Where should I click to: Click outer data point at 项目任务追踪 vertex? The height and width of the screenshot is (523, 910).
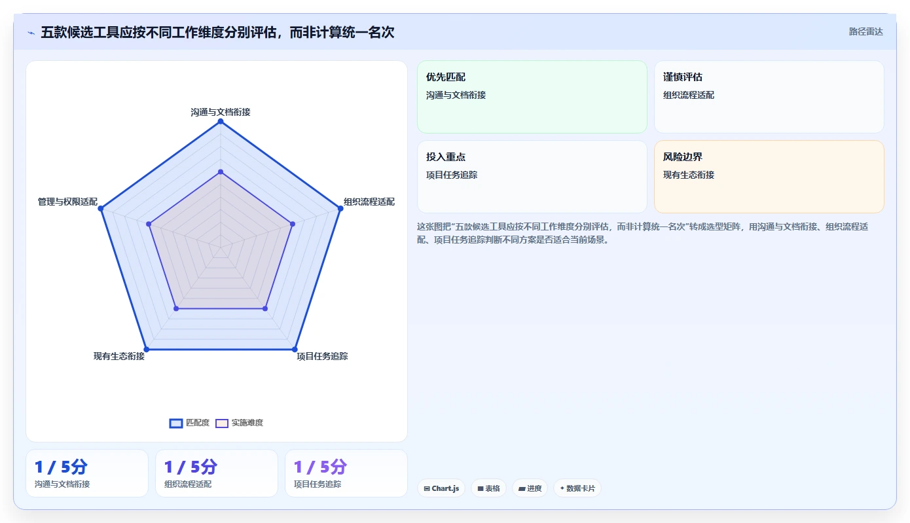(295, 349)
